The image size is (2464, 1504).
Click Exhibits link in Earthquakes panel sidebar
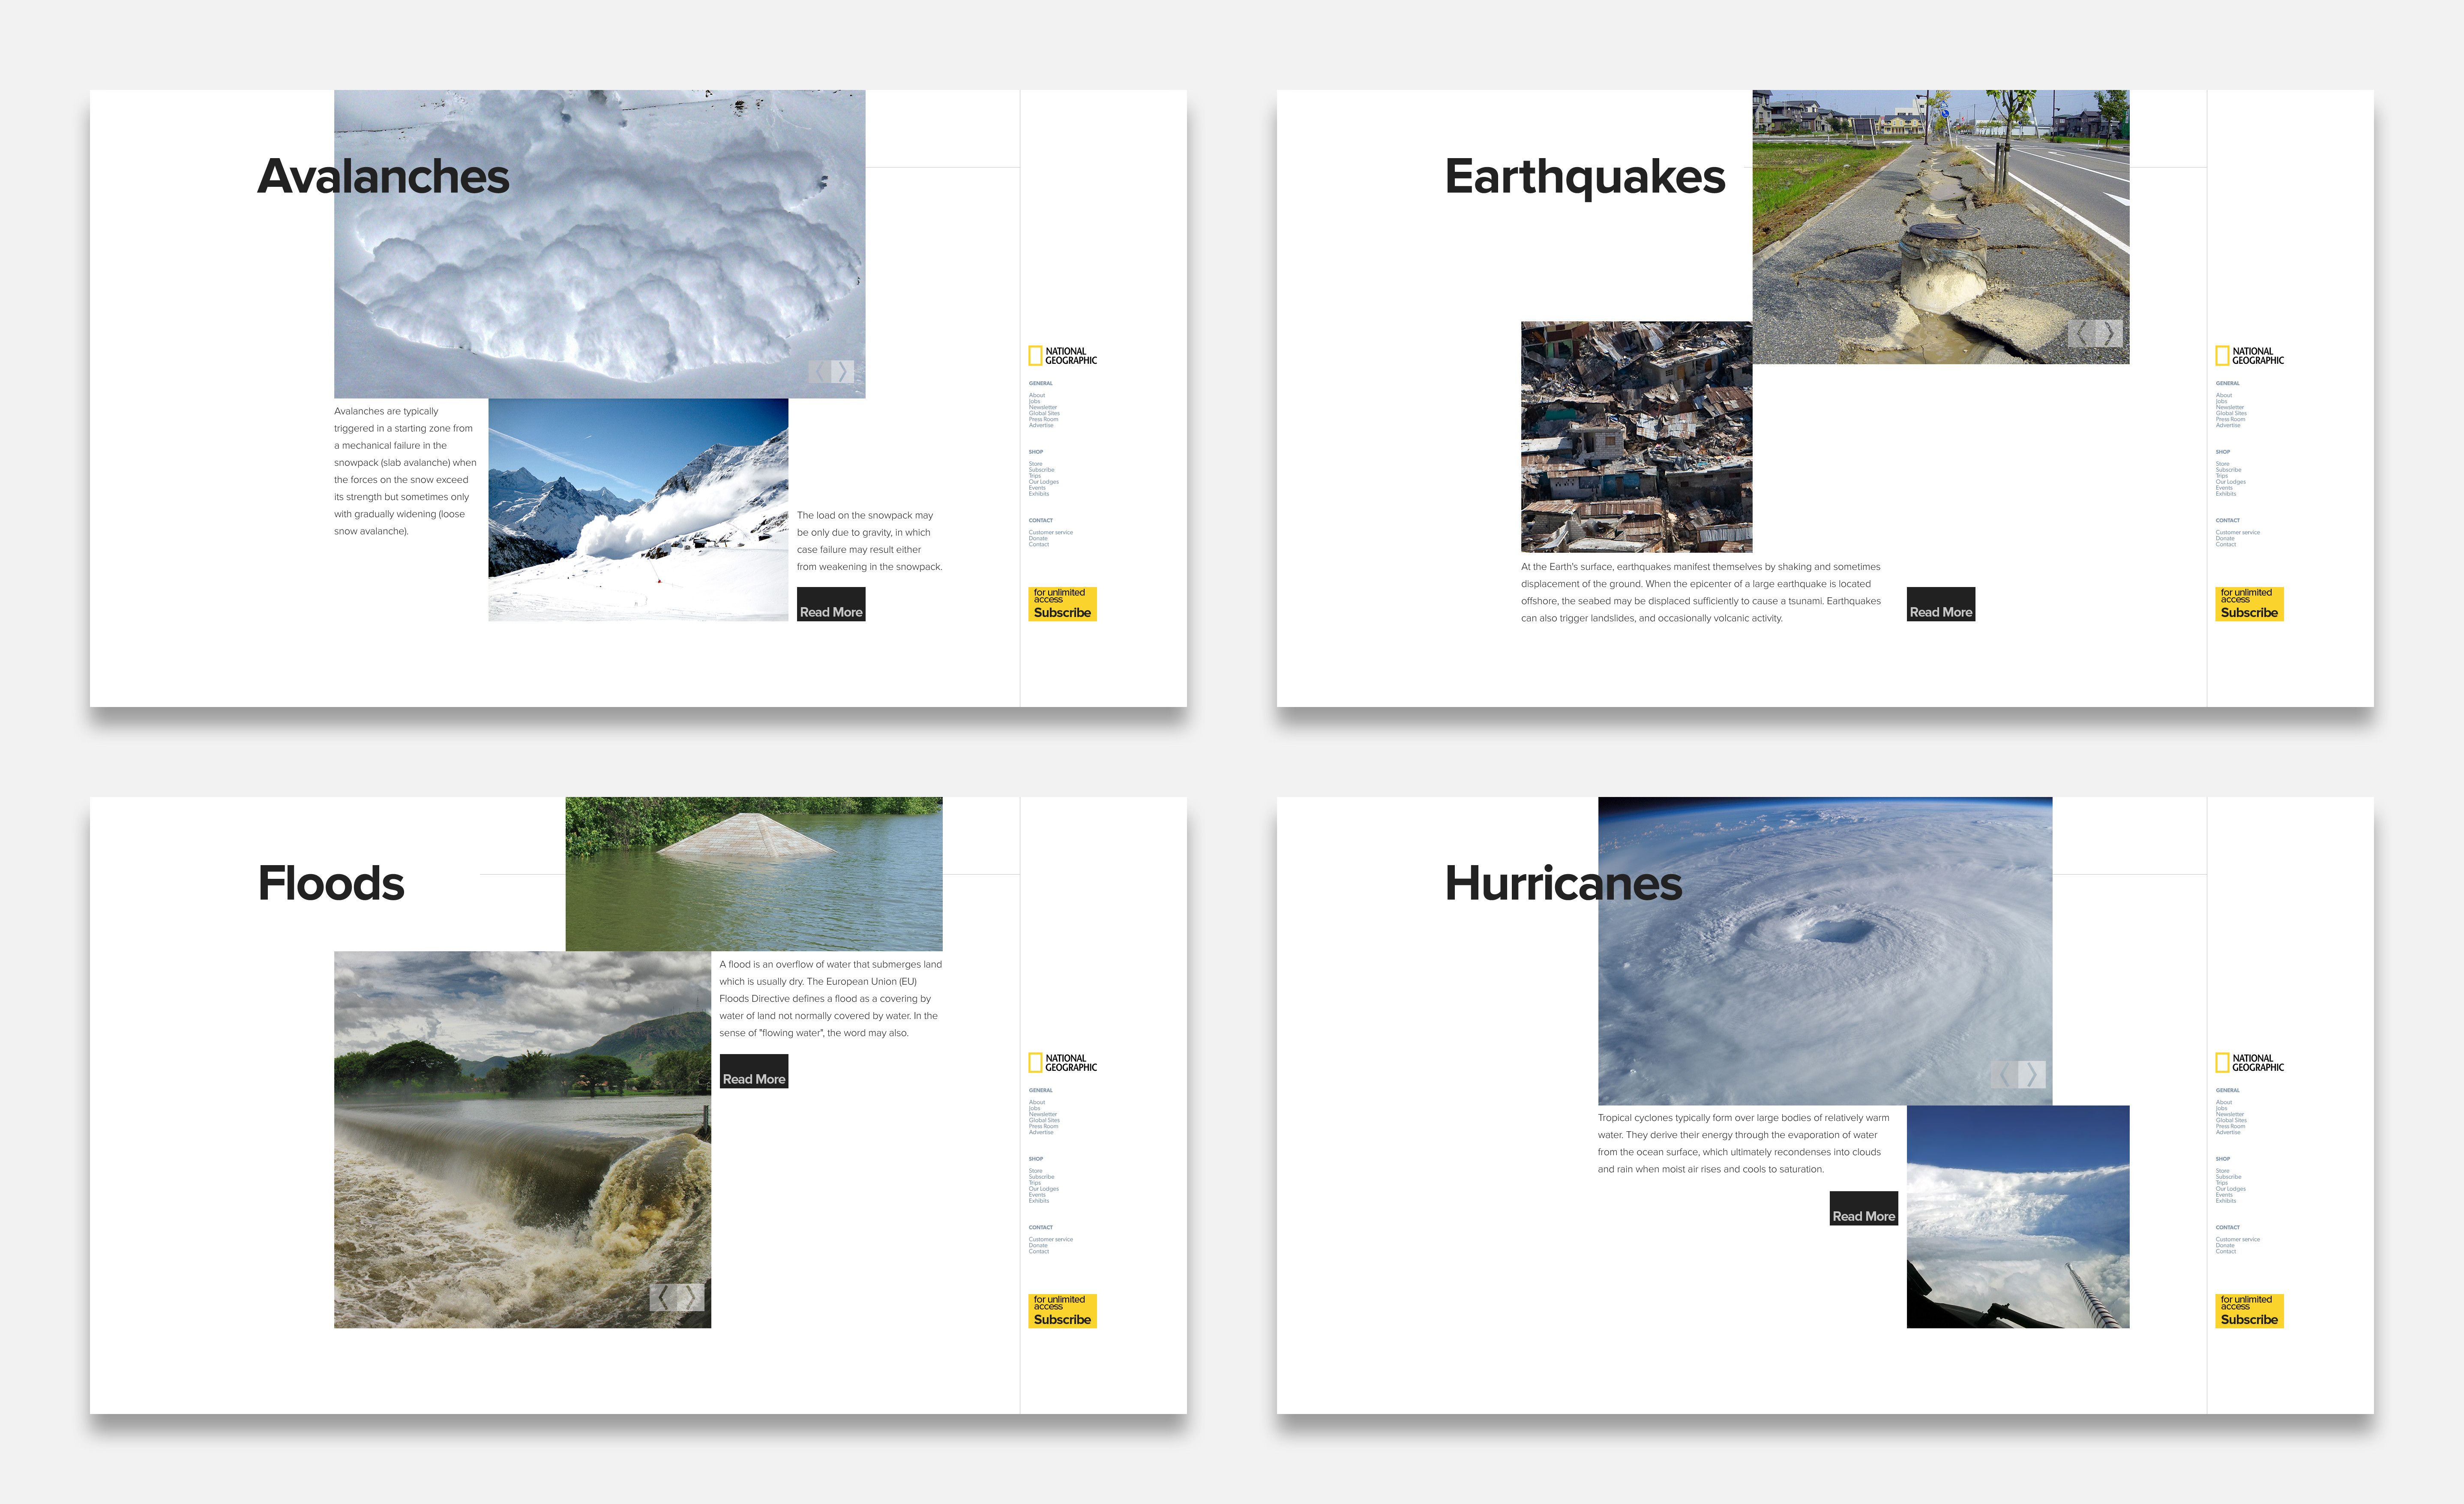coord(2226,493)
